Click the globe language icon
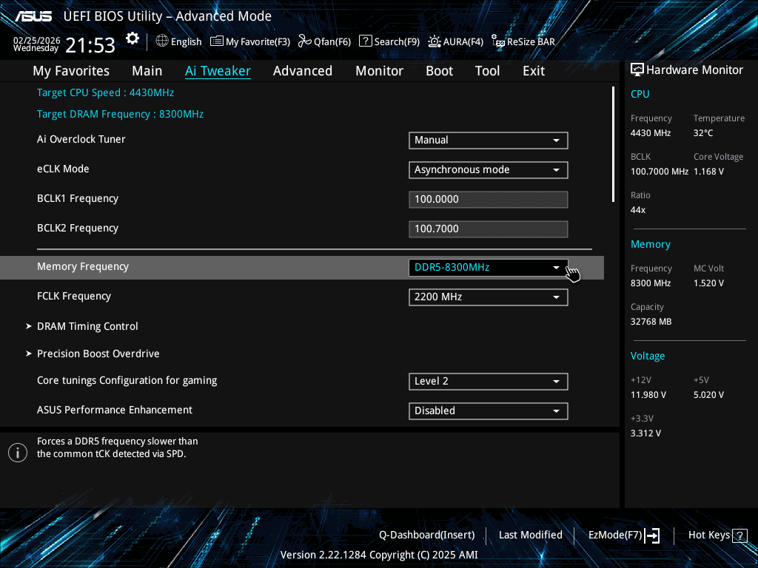The width and height of the screenshot is (758, 568). pos(162,41)
